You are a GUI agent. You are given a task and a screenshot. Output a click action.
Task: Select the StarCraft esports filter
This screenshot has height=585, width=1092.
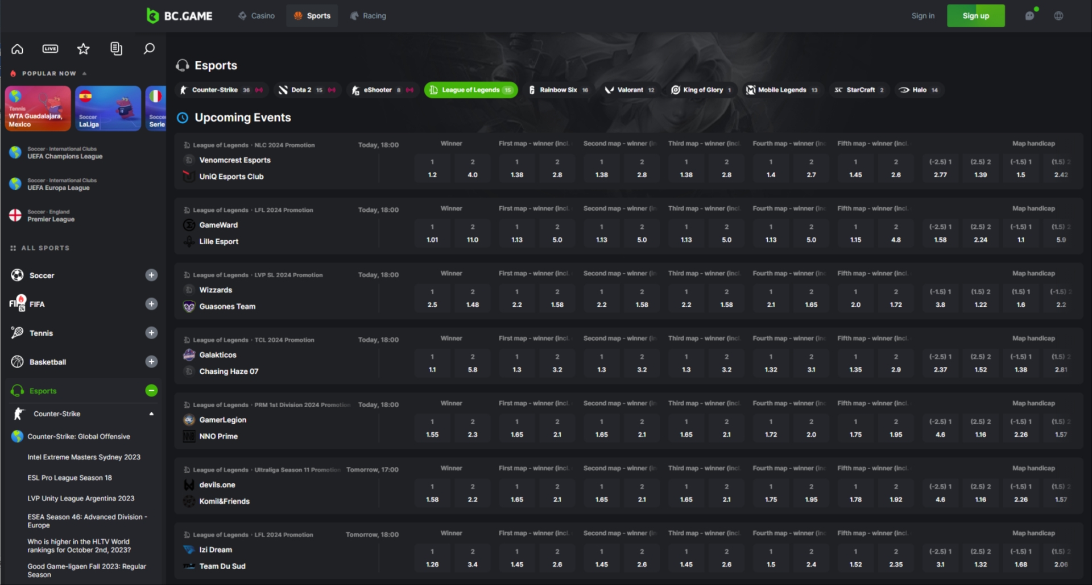pyautogui.click(x=859, y=90)
